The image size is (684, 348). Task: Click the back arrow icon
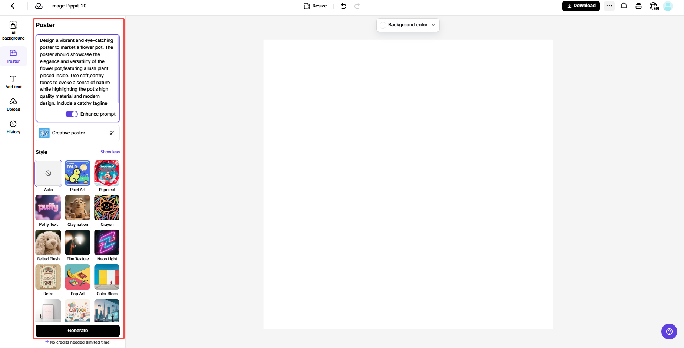pyautogui.click(x=13, y=6)
